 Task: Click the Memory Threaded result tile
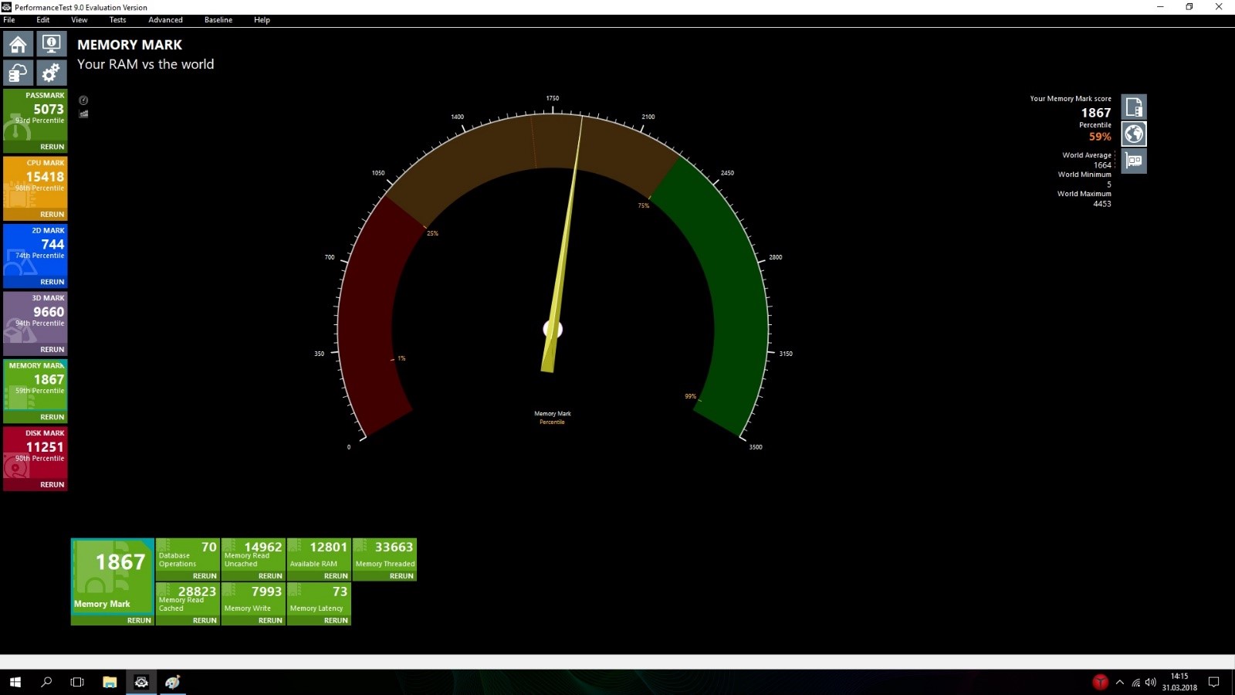coord(384,554)
